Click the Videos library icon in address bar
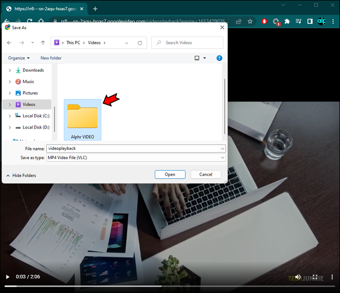 (x=56, y=42)
